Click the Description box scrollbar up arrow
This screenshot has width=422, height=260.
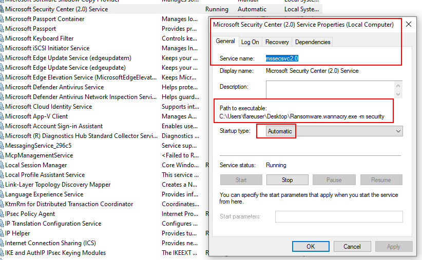click(398, 85)
